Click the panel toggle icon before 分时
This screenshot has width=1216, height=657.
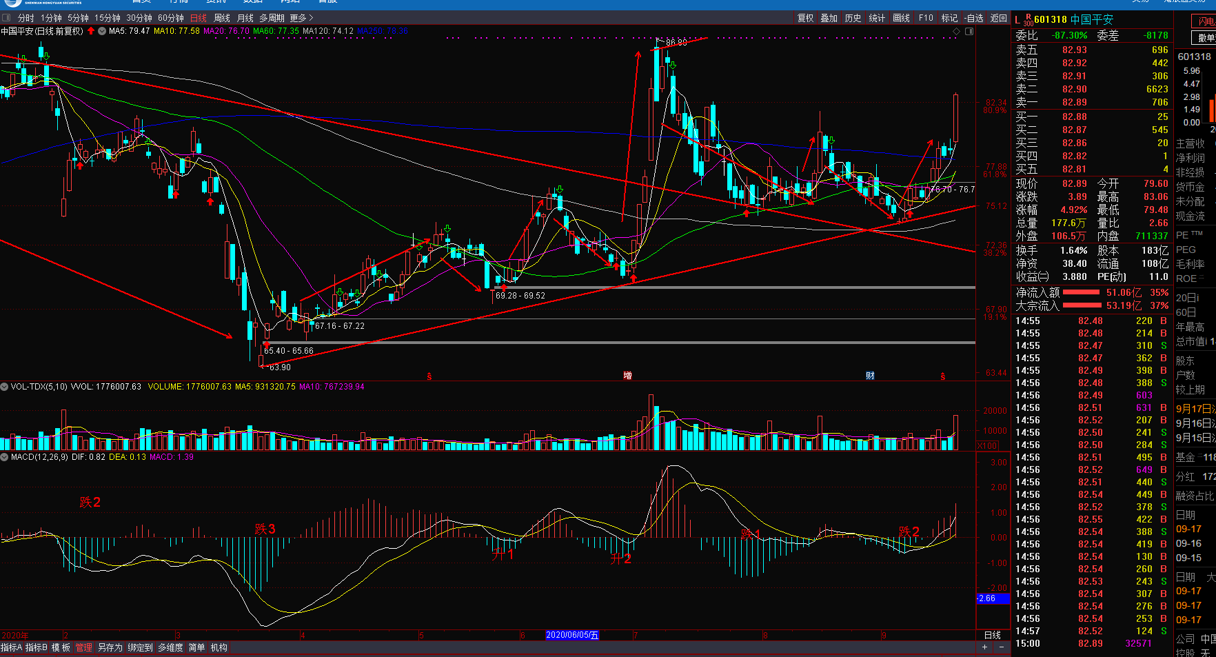click(x=6, y=18)
